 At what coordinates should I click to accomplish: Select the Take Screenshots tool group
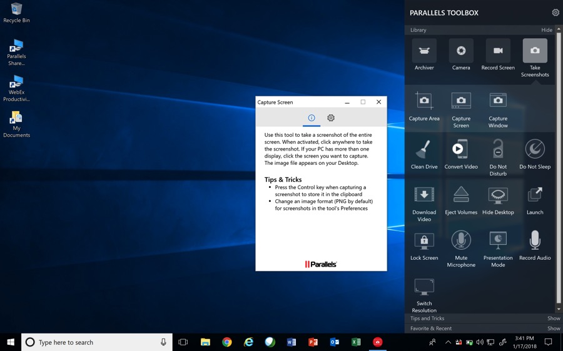pos(535,58)
